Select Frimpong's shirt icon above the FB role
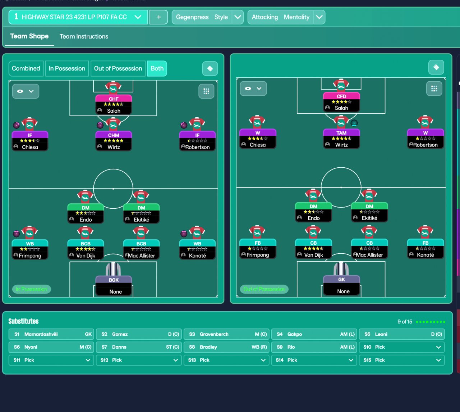The image size is (460, 412). click(x=257, y=232)
